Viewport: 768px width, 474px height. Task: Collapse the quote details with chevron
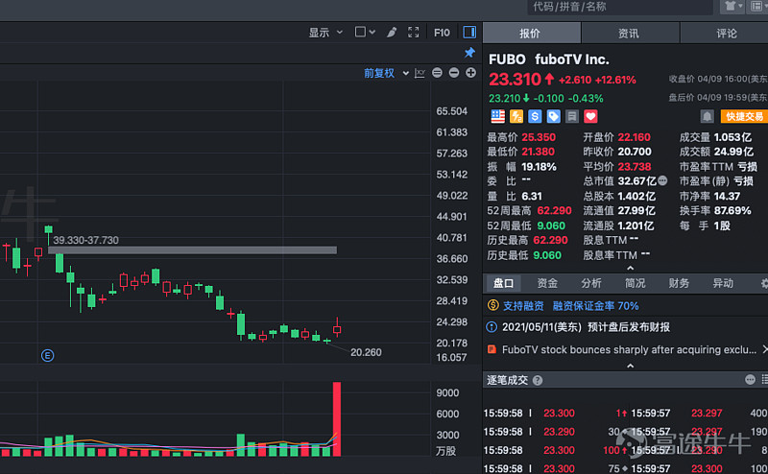(631, 269)
